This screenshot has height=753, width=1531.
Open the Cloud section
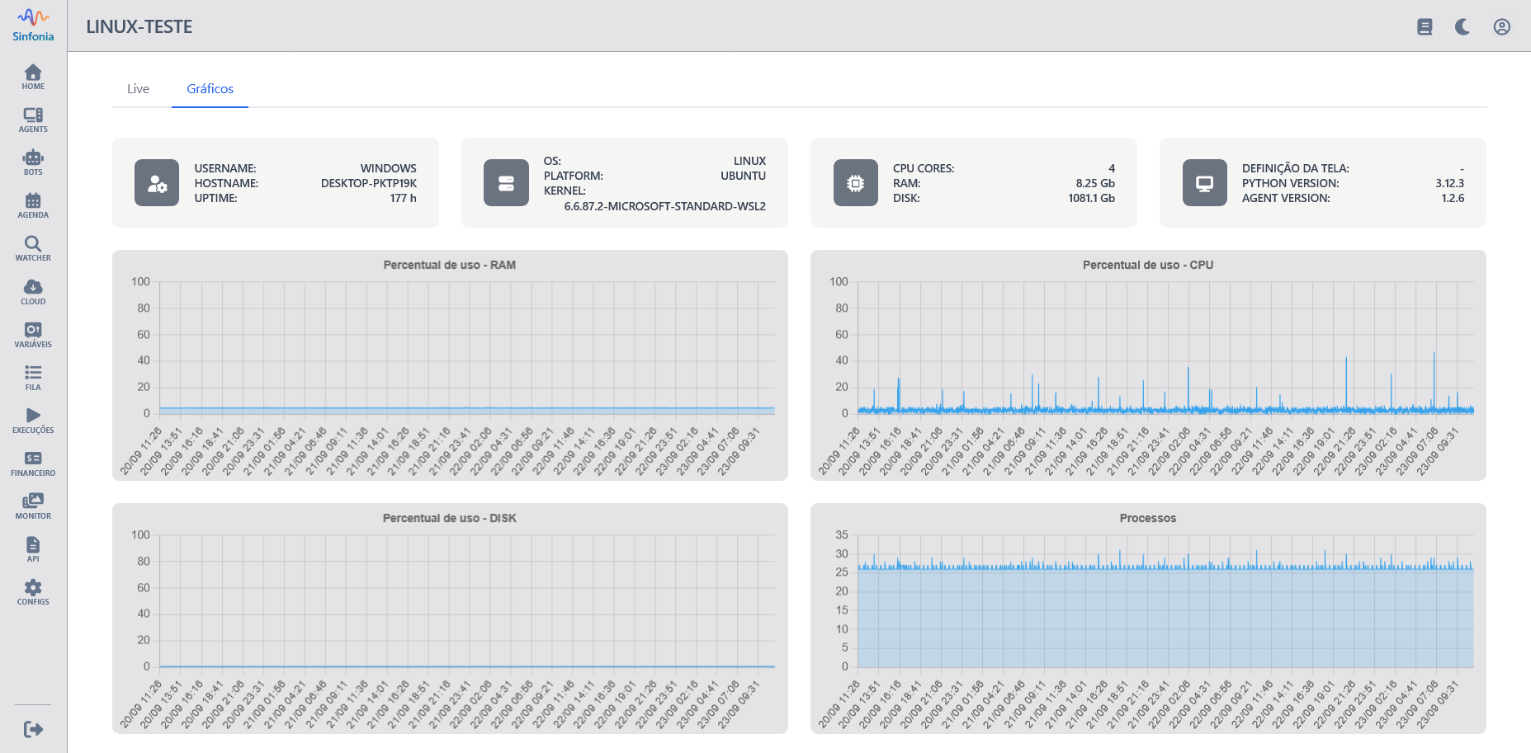pyautogui.click(x=33, y=291)
